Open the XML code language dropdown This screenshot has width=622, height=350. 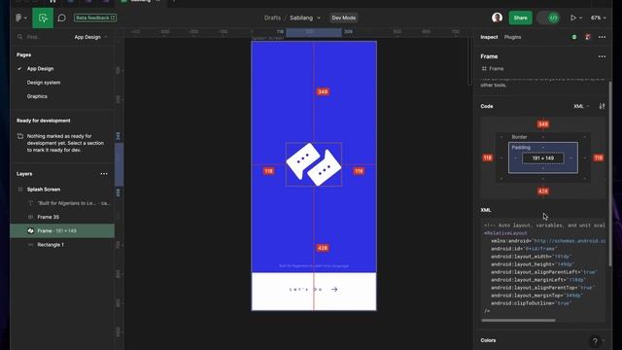click(581, 106)
